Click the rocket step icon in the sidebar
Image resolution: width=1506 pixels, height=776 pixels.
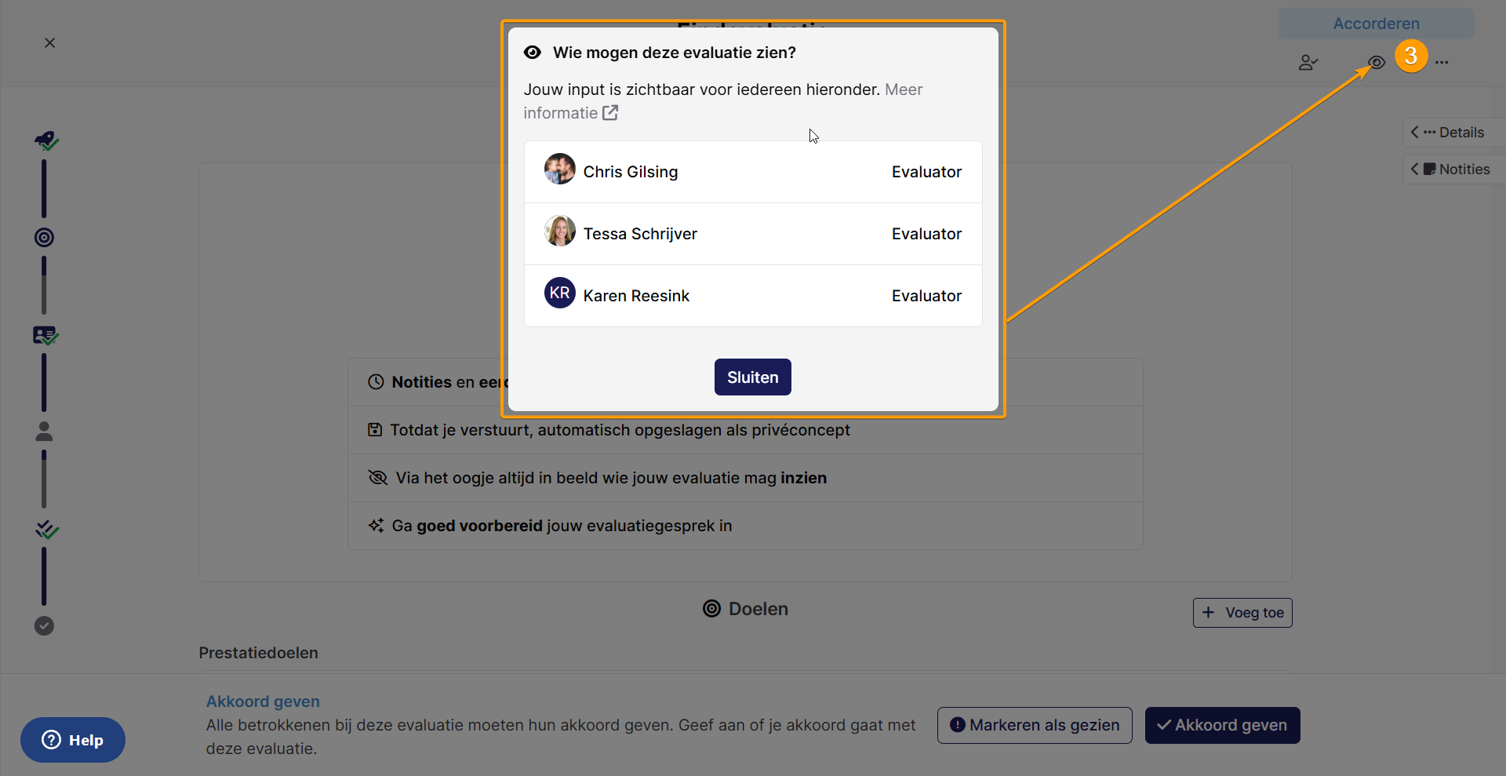(x=46, y=141)
